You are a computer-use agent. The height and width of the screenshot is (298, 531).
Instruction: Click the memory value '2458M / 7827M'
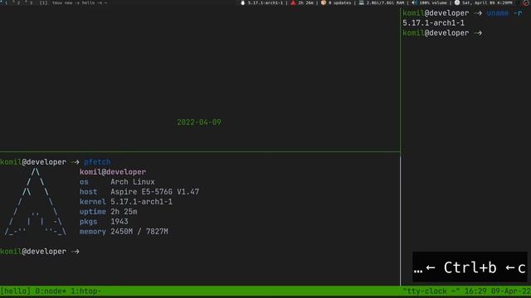[139, 232]
